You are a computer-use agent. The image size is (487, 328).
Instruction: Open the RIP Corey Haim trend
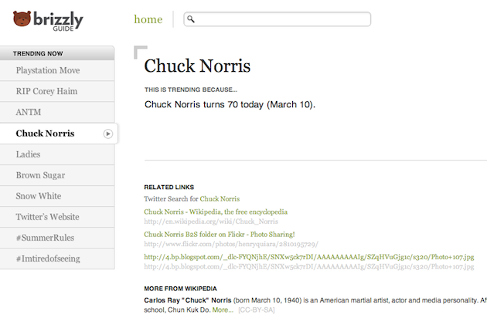(46, 92)
